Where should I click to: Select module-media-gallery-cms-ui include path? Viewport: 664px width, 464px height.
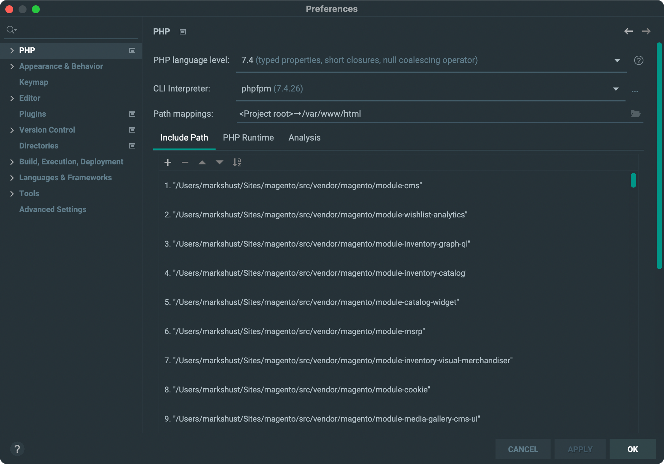(322, 419)
